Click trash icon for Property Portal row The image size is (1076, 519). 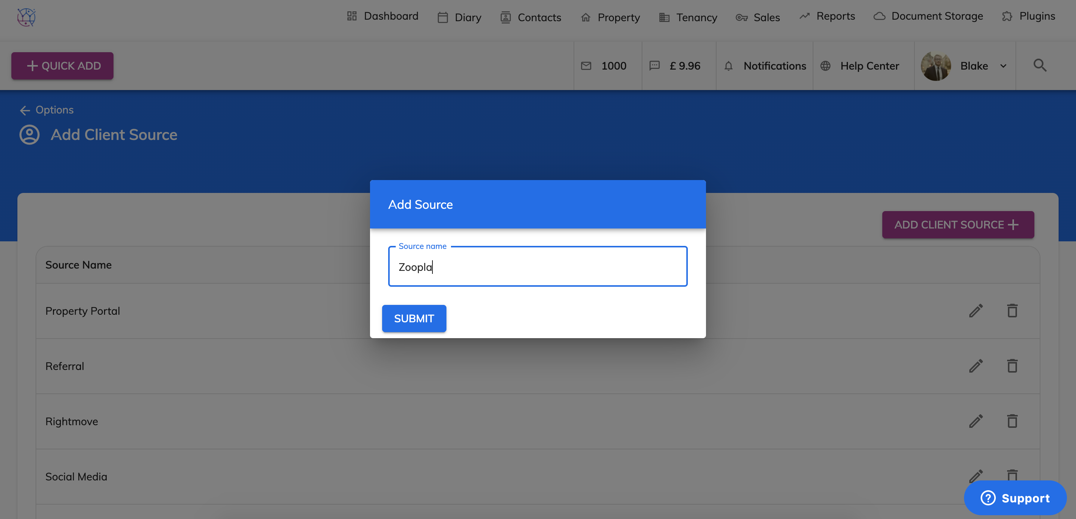(x=1012, y=311)
